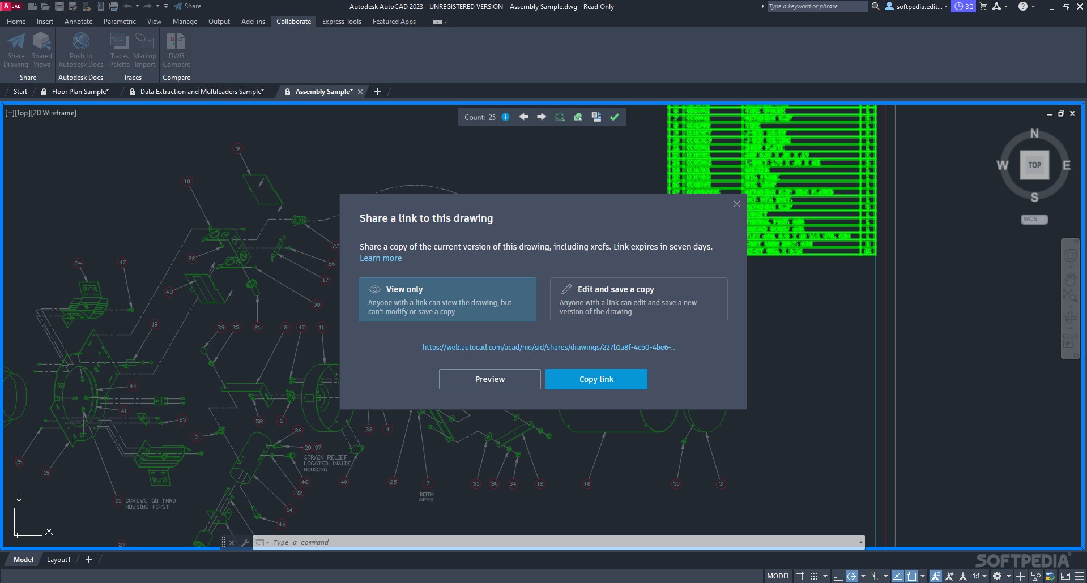Switch to the Annotate ribbon tab
This screenshot has height=583, width=1087.
tap(78, 22)
